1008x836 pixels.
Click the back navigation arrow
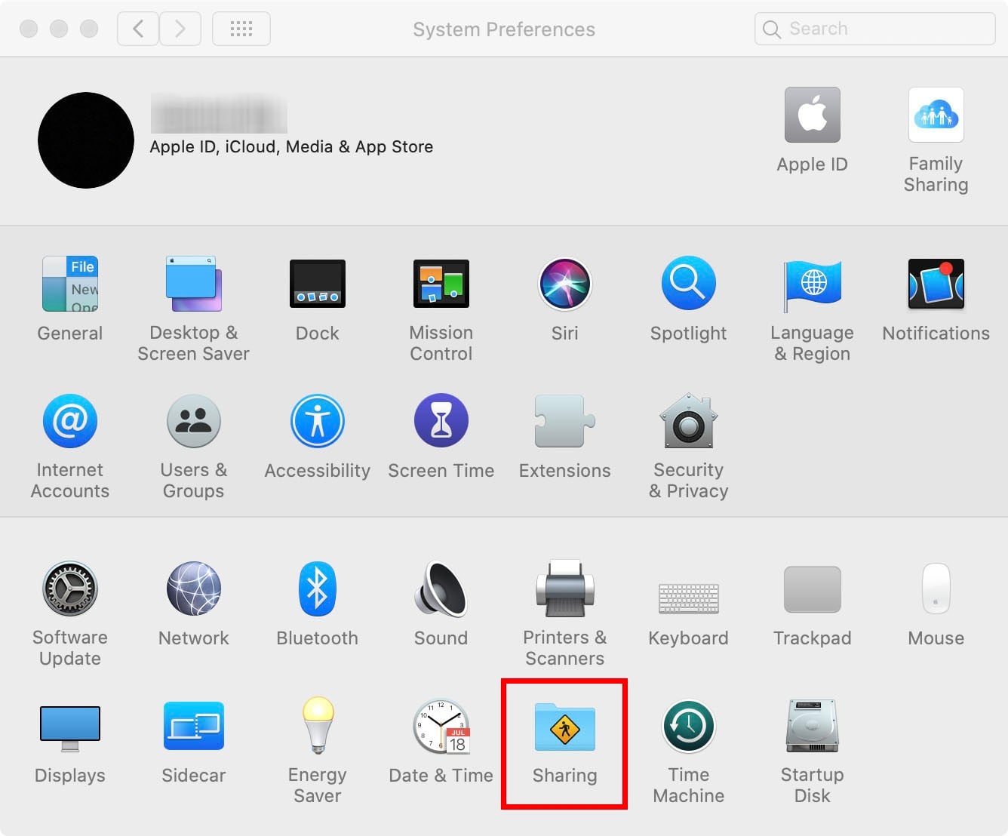[137, 28]
